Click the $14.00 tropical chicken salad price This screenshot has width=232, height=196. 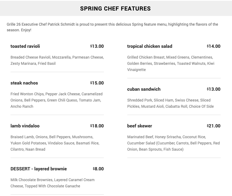coord(214,46)
